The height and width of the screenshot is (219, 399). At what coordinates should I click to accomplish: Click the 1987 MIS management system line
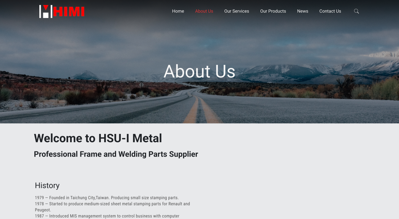point(107,216)
